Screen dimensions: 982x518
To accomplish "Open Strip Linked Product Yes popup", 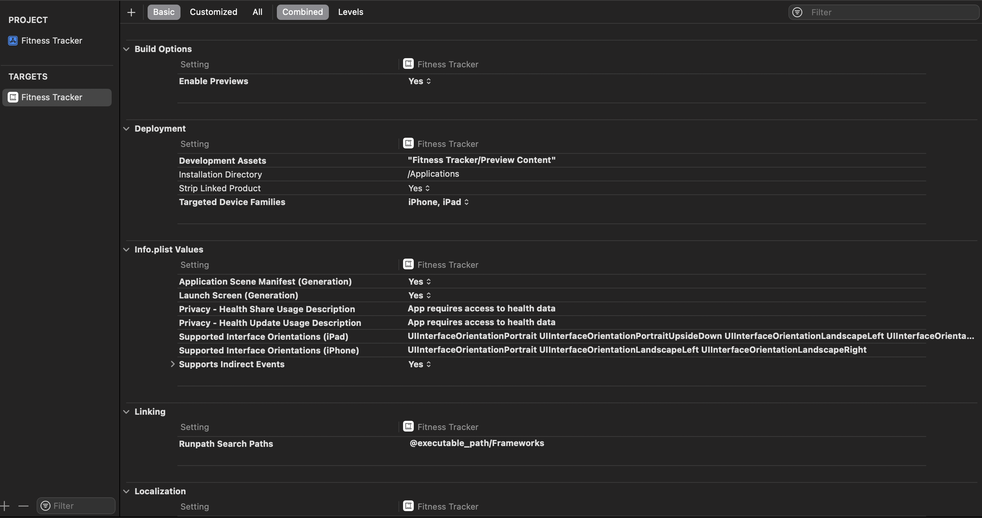I will click(x=419, y=188).
